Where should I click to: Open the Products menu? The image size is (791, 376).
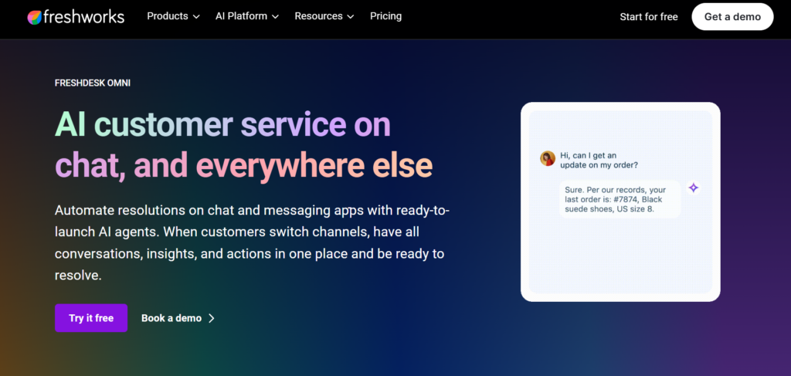point(173,16)
